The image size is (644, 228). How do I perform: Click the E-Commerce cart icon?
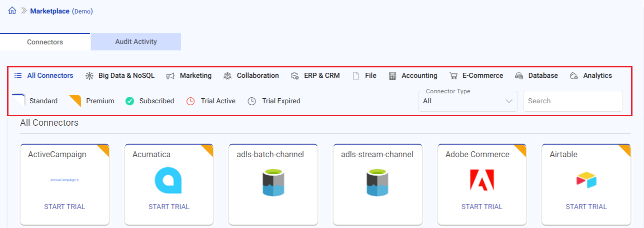[x=453, y=76]
